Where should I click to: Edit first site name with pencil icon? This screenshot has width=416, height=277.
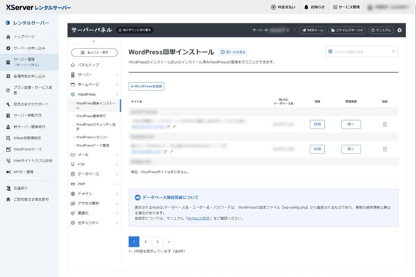tap(174, 127)
